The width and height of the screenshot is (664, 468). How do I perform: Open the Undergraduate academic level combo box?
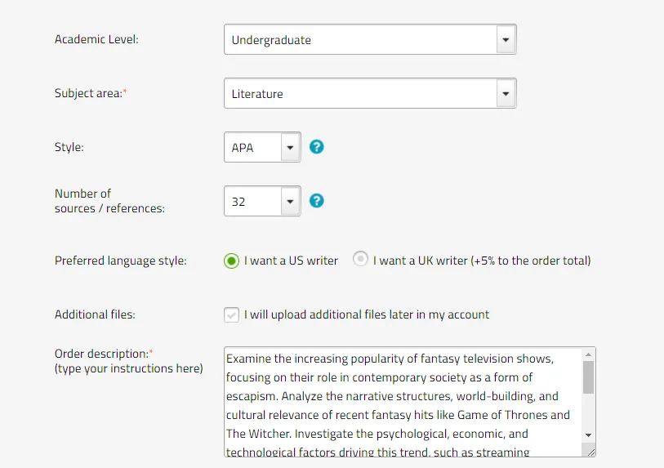pos(370,39)
